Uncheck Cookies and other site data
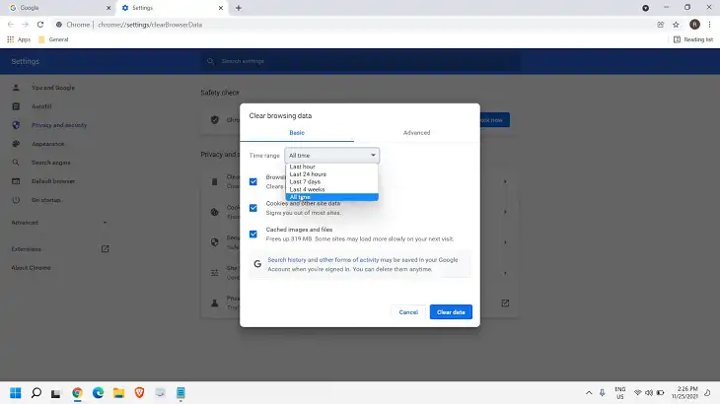 coord(253,208)
